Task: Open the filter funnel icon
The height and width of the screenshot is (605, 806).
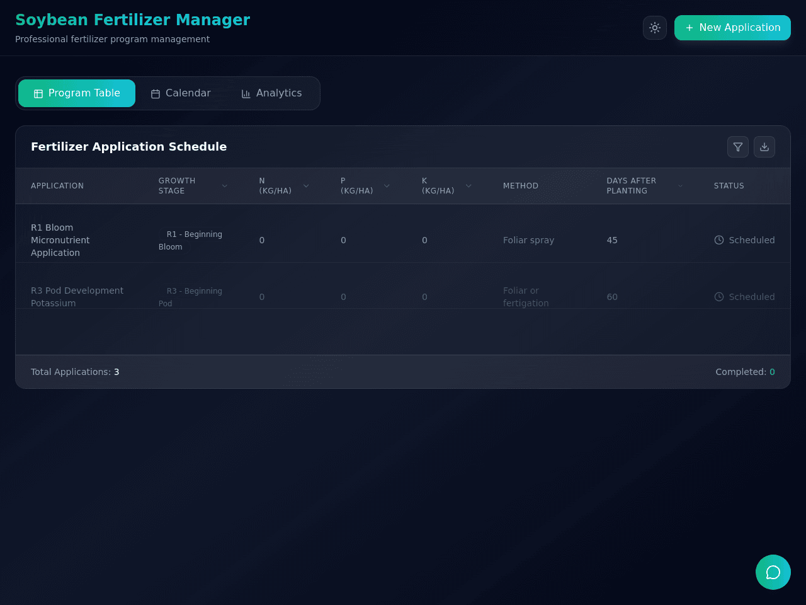Action: (738, 147)
